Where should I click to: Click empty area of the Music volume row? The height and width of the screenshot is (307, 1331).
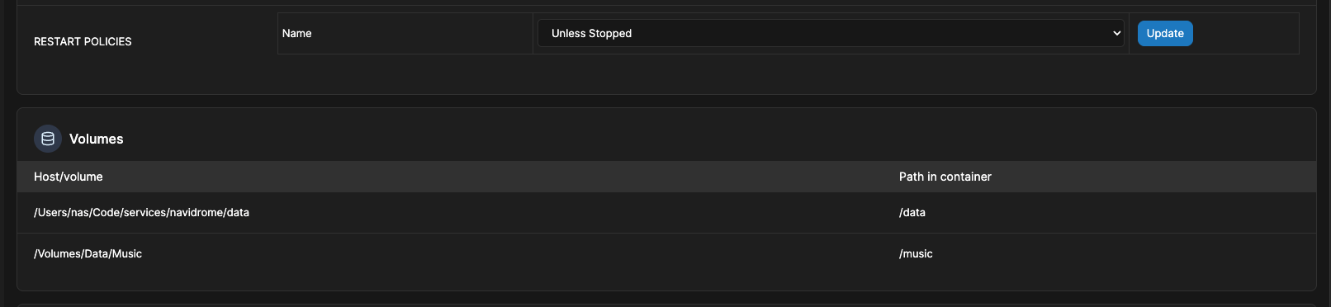click(x=520, y=254)
